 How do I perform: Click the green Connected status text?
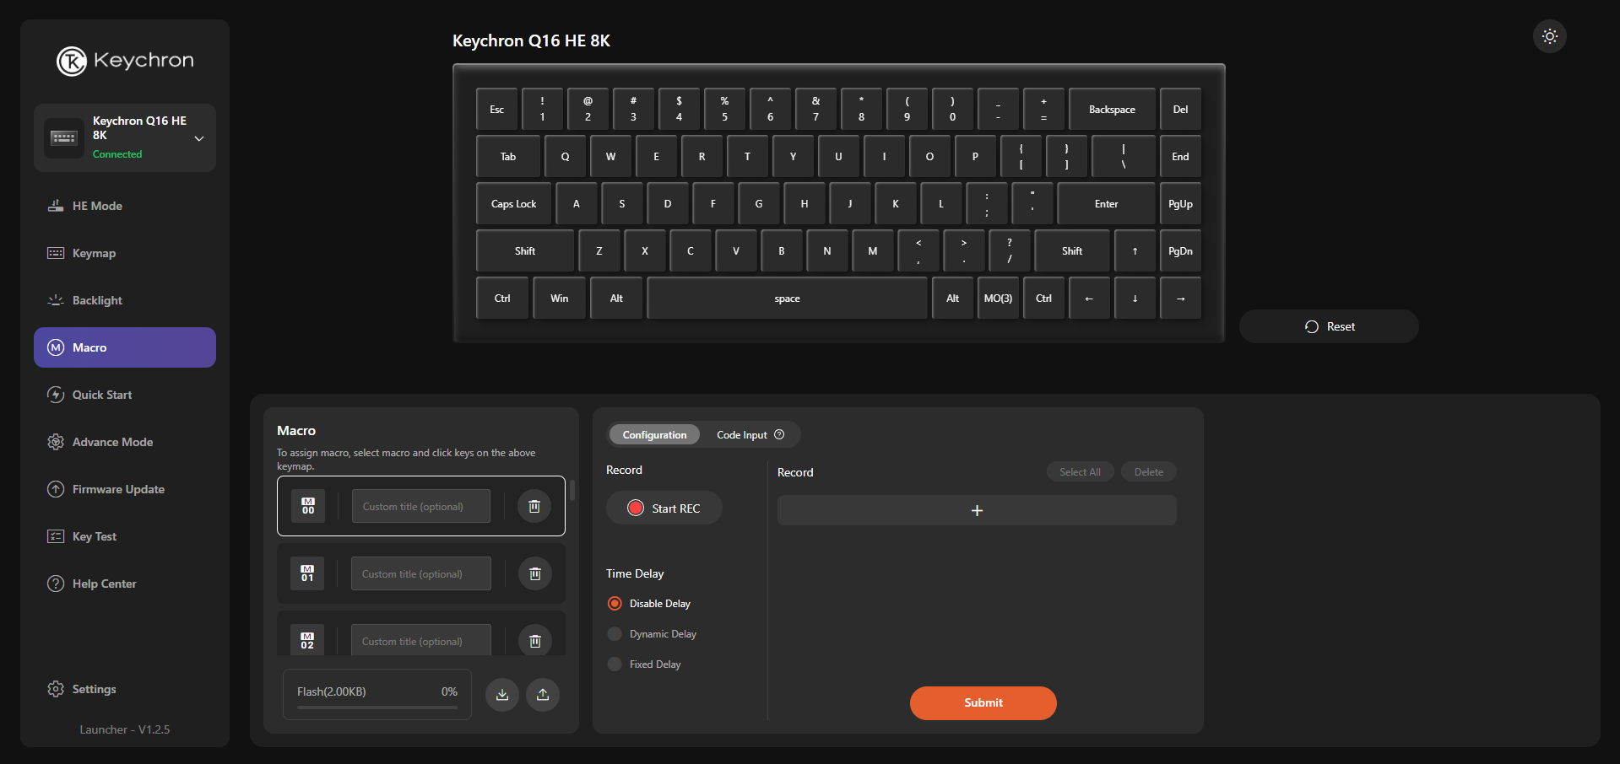pyautogui.click(x=117, y=154)
